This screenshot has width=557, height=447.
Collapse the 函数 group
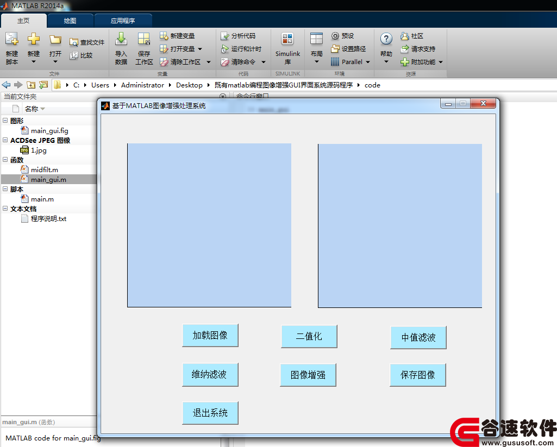click(x=5, y=160)
